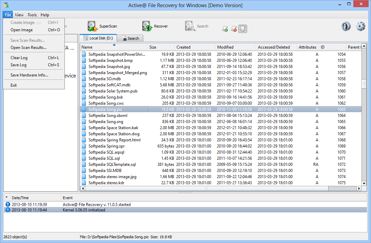371x243 pixels.
Task: Open the File menu
Action: click(8, 15)
